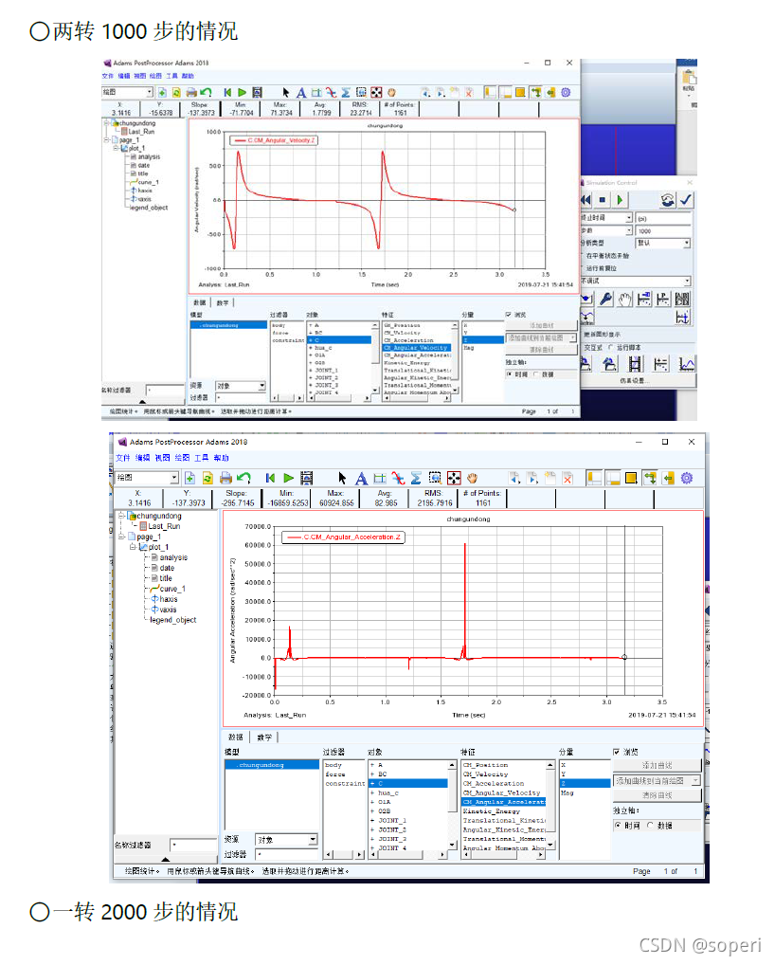Collapse page_1 tree node in Angular Acceleration window
Image resolution: width=775 pixels, height=965 pixels.
point(121,537)
